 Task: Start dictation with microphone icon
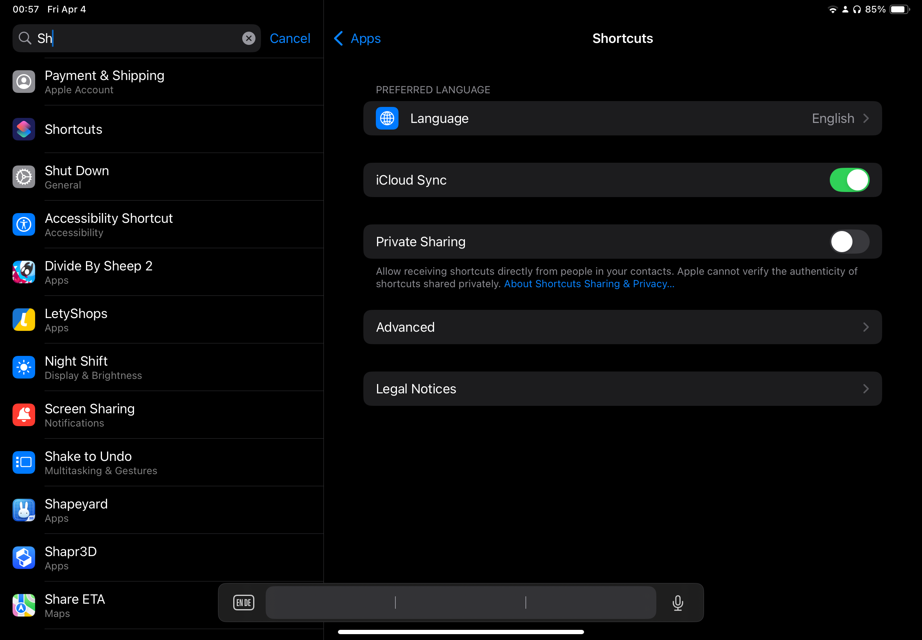pyautogui.click(x=677, y=602)
